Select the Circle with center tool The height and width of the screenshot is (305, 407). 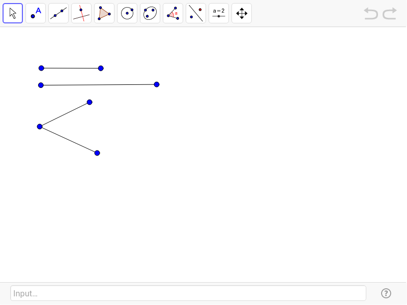click(x=127, y=13)
